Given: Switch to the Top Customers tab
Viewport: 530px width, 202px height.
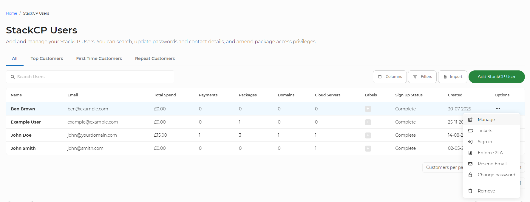Looking at the screenshot, I should [47, 58].
